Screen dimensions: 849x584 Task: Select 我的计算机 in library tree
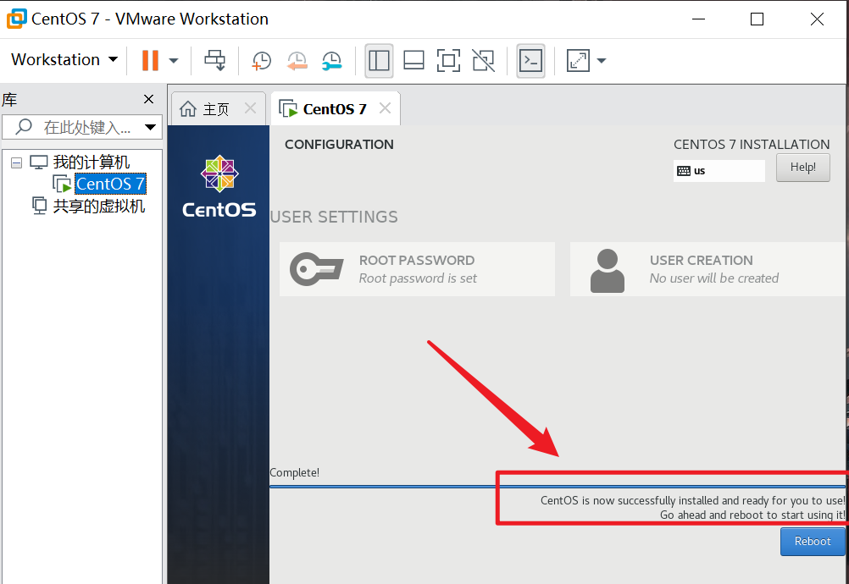[x=91, y=163]
